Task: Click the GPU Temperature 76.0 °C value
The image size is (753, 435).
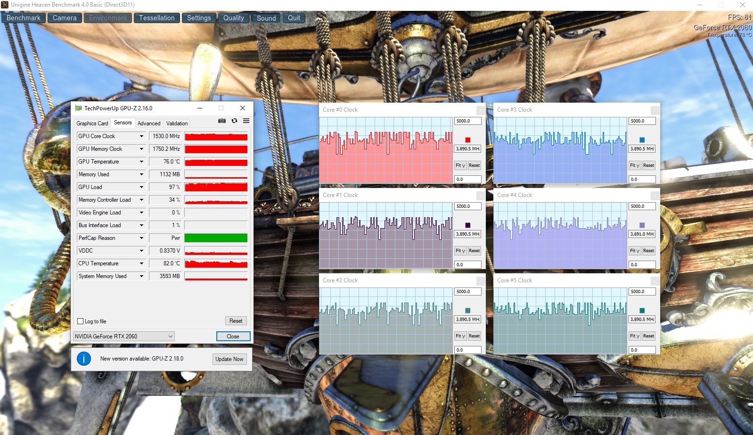Action: tap(165, 162)
